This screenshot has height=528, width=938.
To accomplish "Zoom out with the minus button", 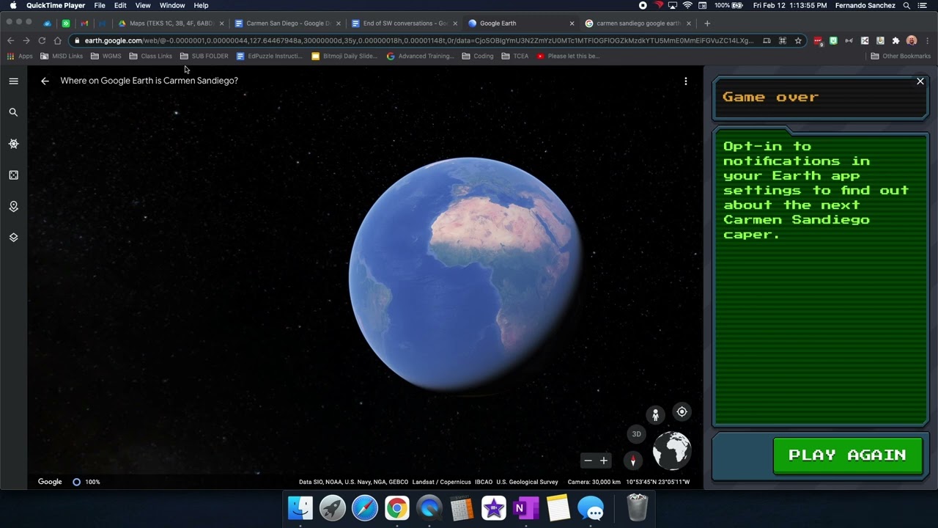I will pos(588,461).
